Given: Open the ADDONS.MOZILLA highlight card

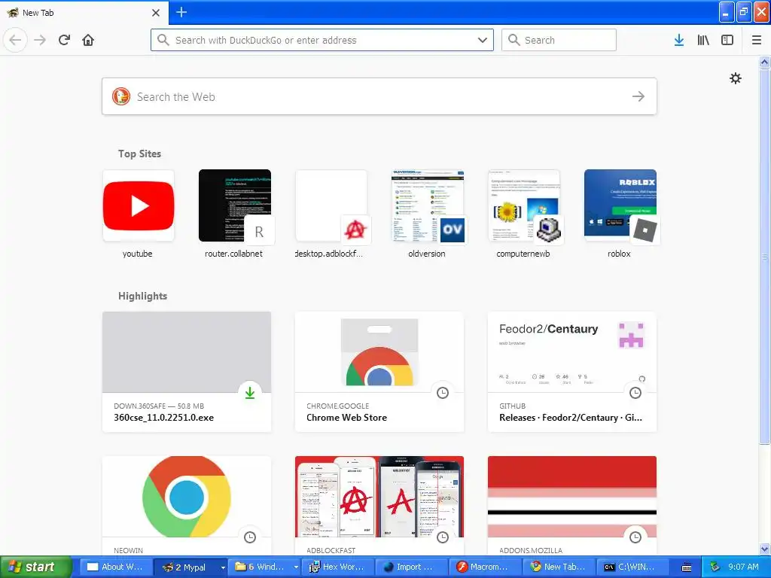Looking at the screenshot, I should [x=572, y=507].
